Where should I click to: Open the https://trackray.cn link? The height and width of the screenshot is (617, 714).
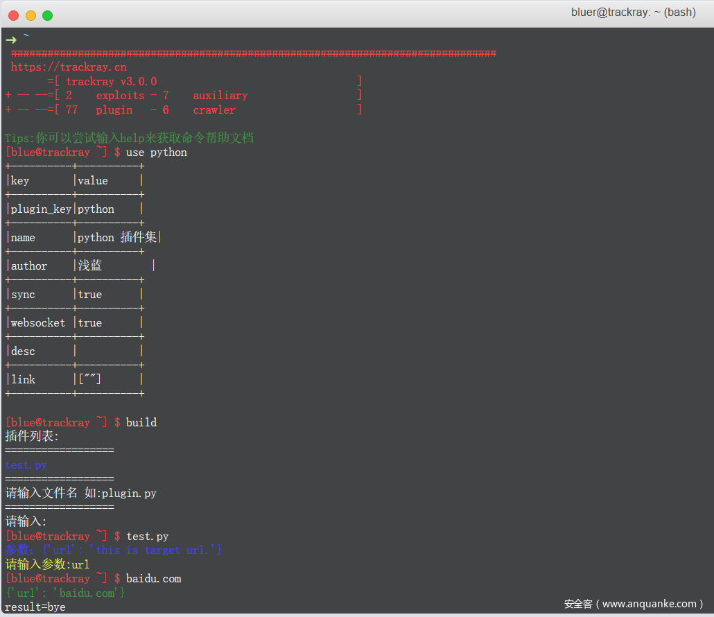[69, 67]
